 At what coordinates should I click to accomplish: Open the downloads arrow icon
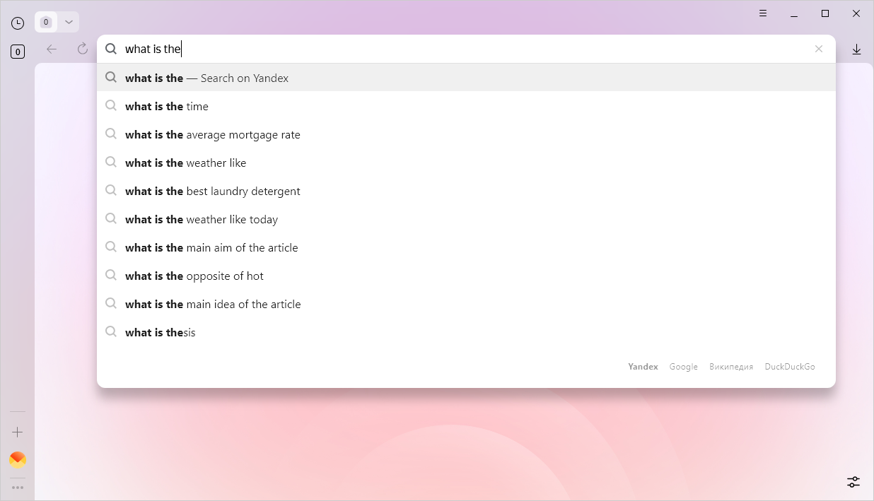pyautogui.click(x=856, y=49)
